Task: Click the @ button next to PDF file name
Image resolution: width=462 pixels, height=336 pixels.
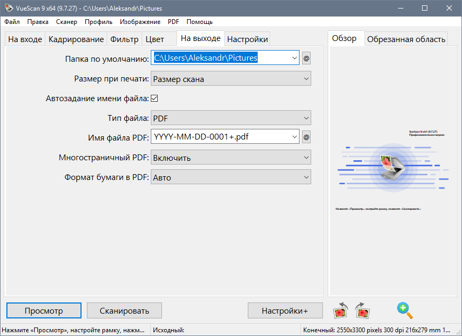Action: (306, 137)
